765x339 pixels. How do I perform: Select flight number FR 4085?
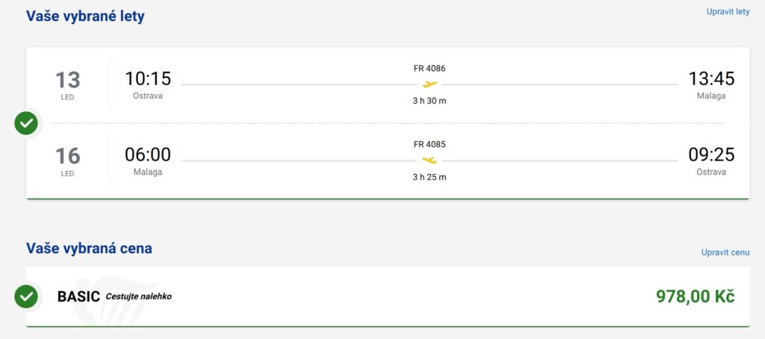point(430,144)
